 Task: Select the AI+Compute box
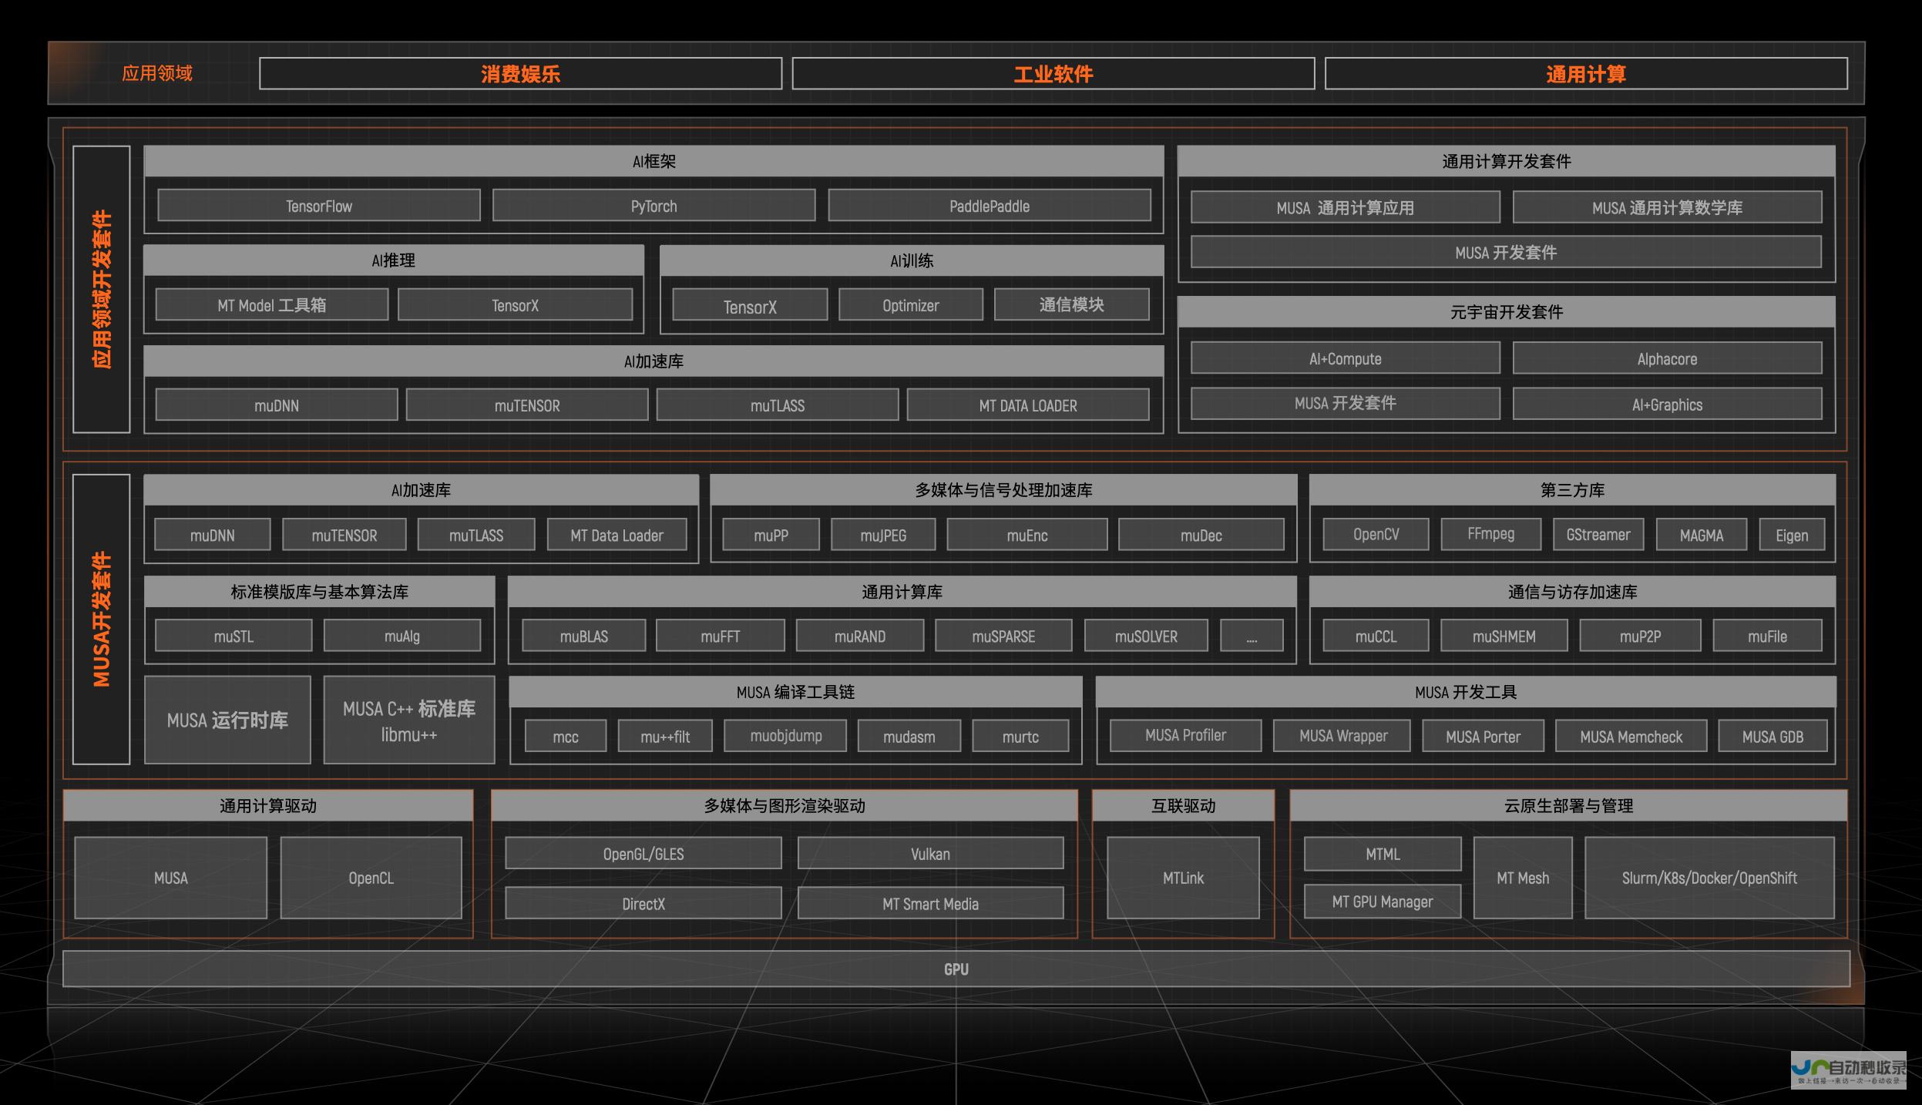[x=1346, y=359]
